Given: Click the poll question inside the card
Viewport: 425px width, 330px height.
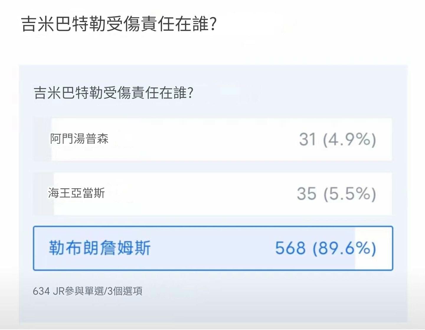Looking at the screenshot, I should 114,93.
